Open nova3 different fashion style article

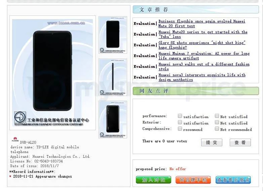204,66
